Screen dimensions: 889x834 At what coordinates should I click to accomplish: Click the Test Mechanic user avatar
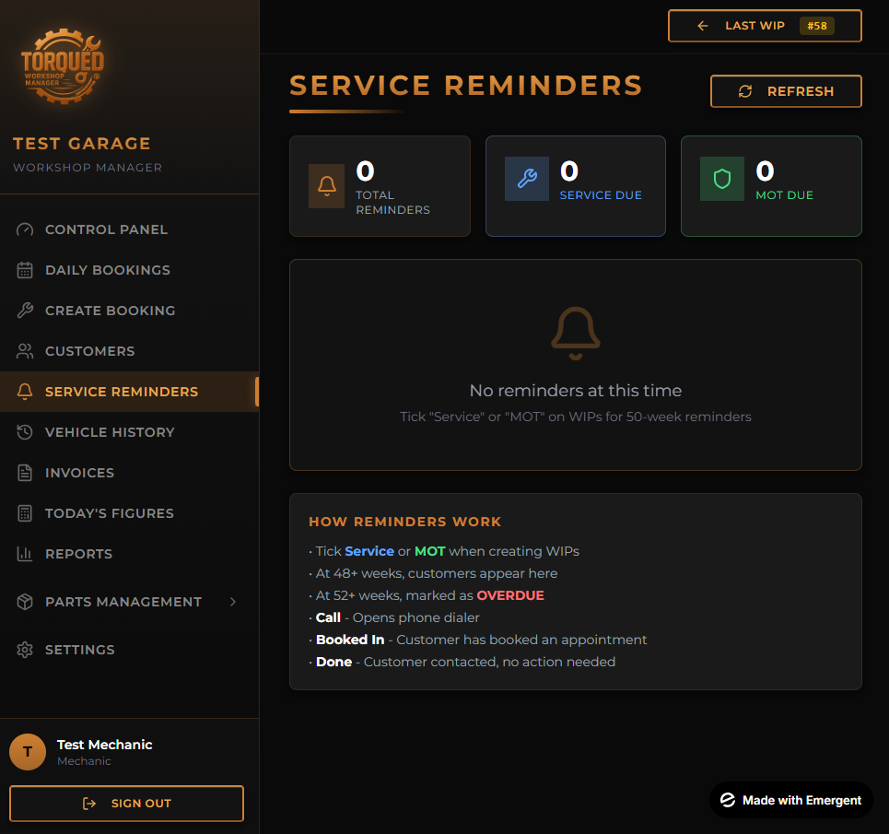(28, 752)
